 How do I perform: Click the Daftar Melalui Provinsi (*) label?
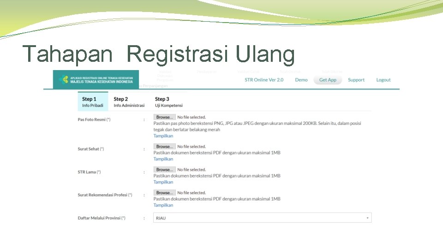coord(102,218)
